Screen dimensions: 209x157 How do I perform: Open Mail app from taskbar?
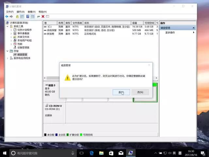(x=121, y=153)
